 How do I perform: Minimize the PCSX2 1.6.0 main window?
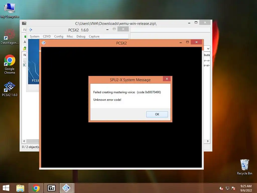coord(107,30)
